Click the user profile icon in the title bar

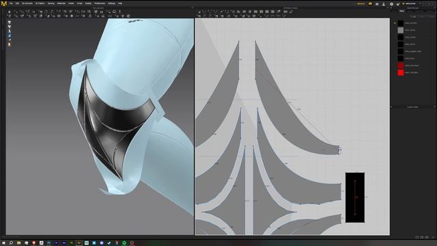(x=384, y=4)
